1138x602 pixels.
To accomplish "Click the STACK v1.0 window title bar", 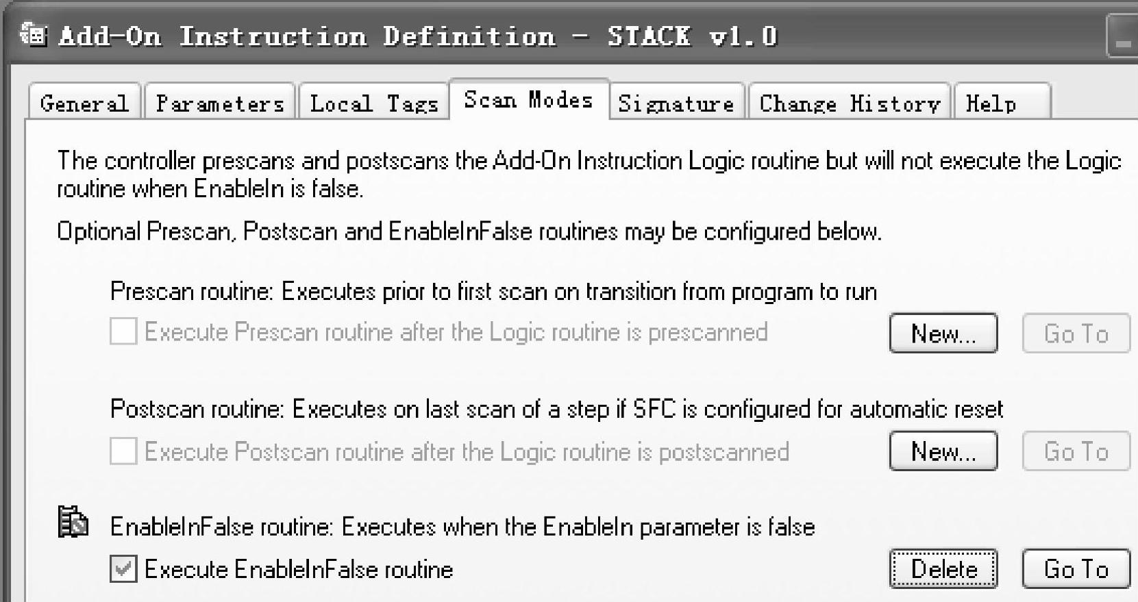I will coord(548,36).
